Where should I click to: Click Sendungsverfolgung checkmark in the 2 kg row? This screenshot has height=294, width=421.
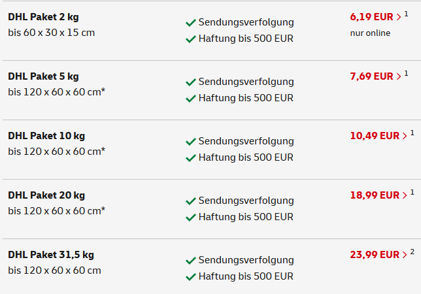191,23
